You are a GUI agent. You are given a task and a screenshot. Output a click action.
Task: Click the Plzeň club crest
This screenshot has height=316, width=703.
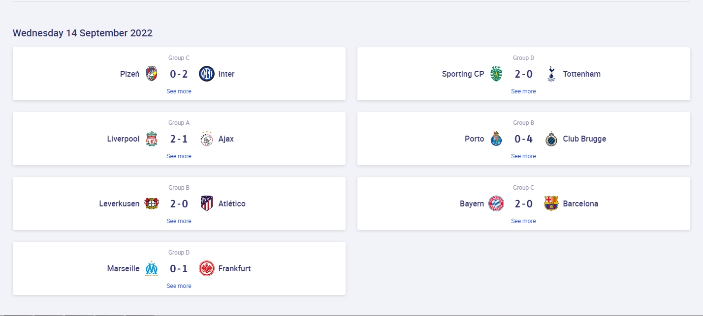pyautogui.click(x=152, y=74)
